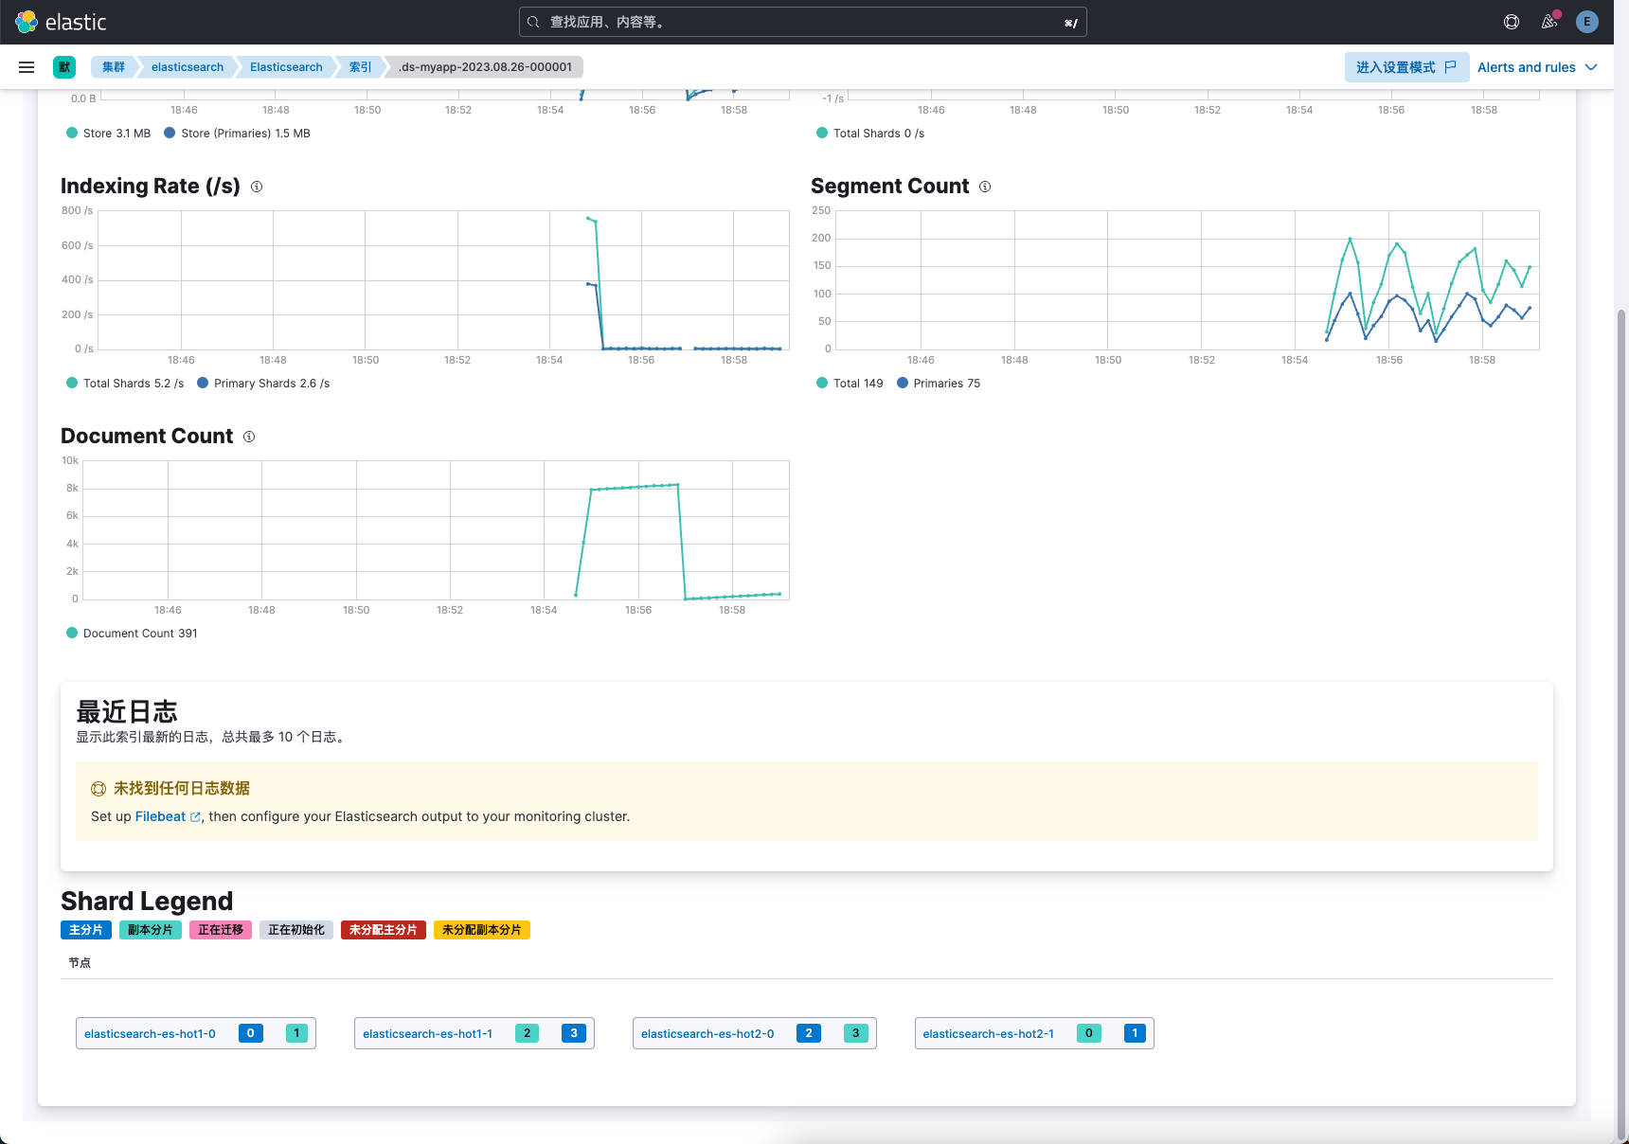Viewport: 1629px width, 1144px height.
Task: Show Document Count info tooltip icon
Action: point(249,437)
